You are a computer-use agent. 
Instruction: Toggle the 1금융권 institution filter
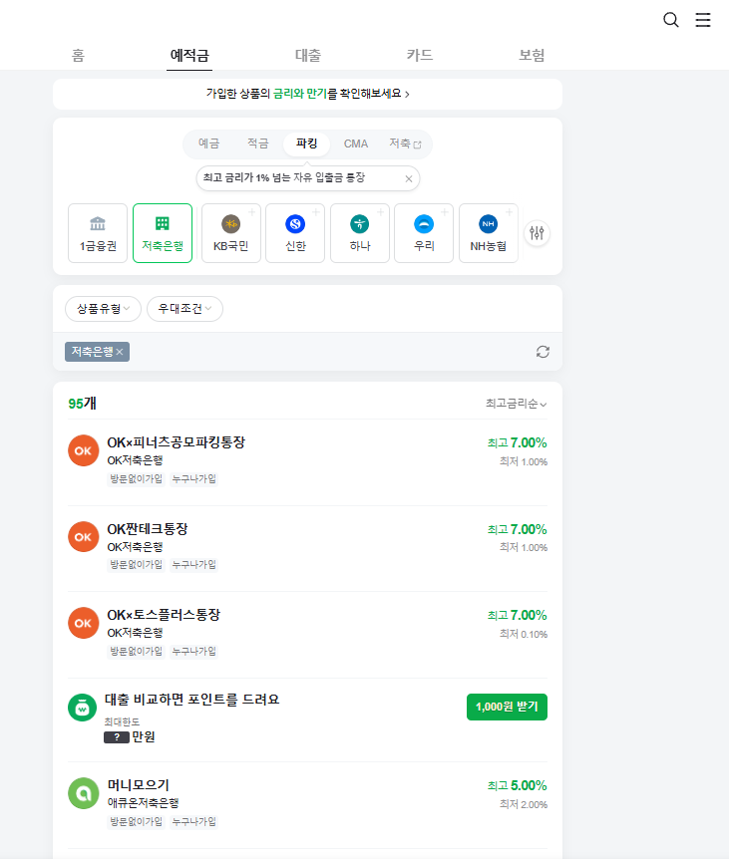pos(98,233)
